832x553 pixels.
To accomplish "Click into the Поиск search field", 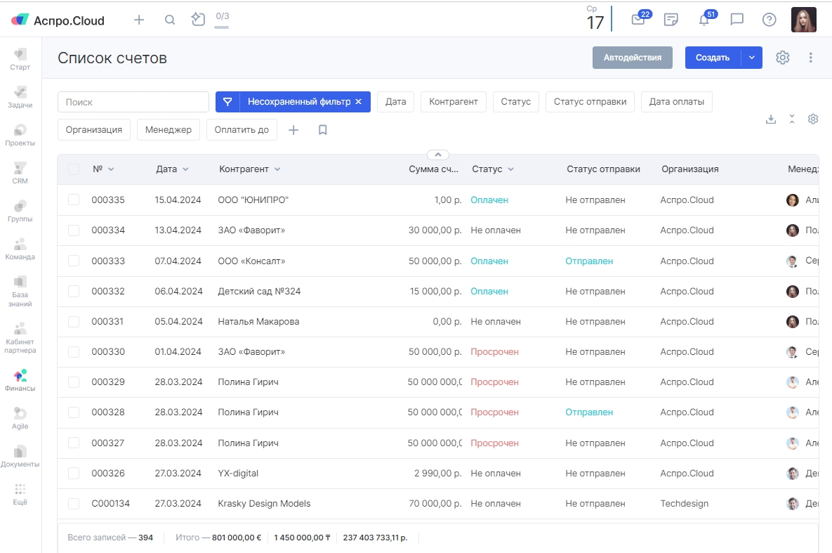I will (x=133, y=102).
